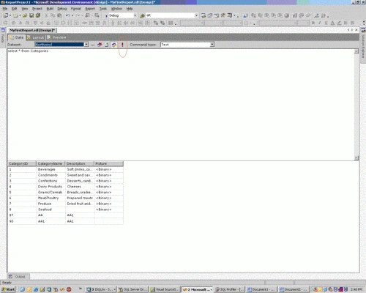Click the Paste icon in the toolbar

click(x=59, y=15)
